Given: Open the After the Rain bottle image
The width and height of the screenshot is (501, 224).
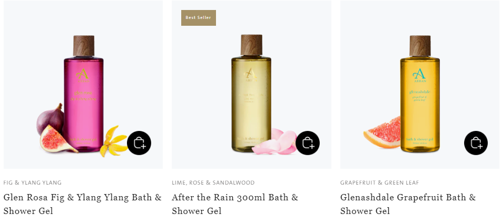Looking at the screenshot, I should tap(251, 94).
